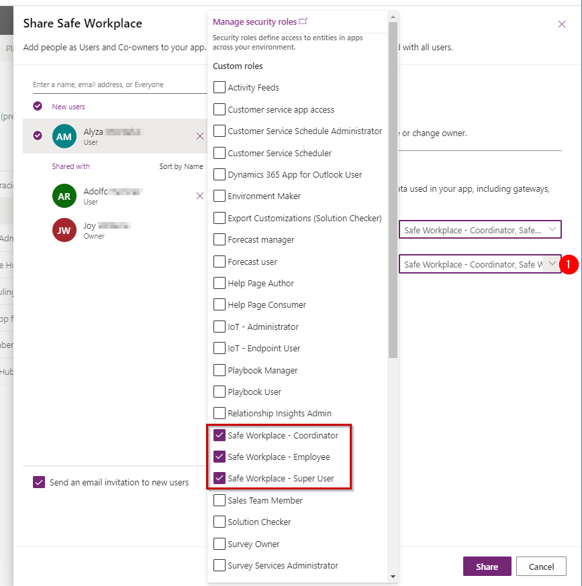
Task: Check the Customer Service Schedule Administrator role
Action: (x=220, y=131)
